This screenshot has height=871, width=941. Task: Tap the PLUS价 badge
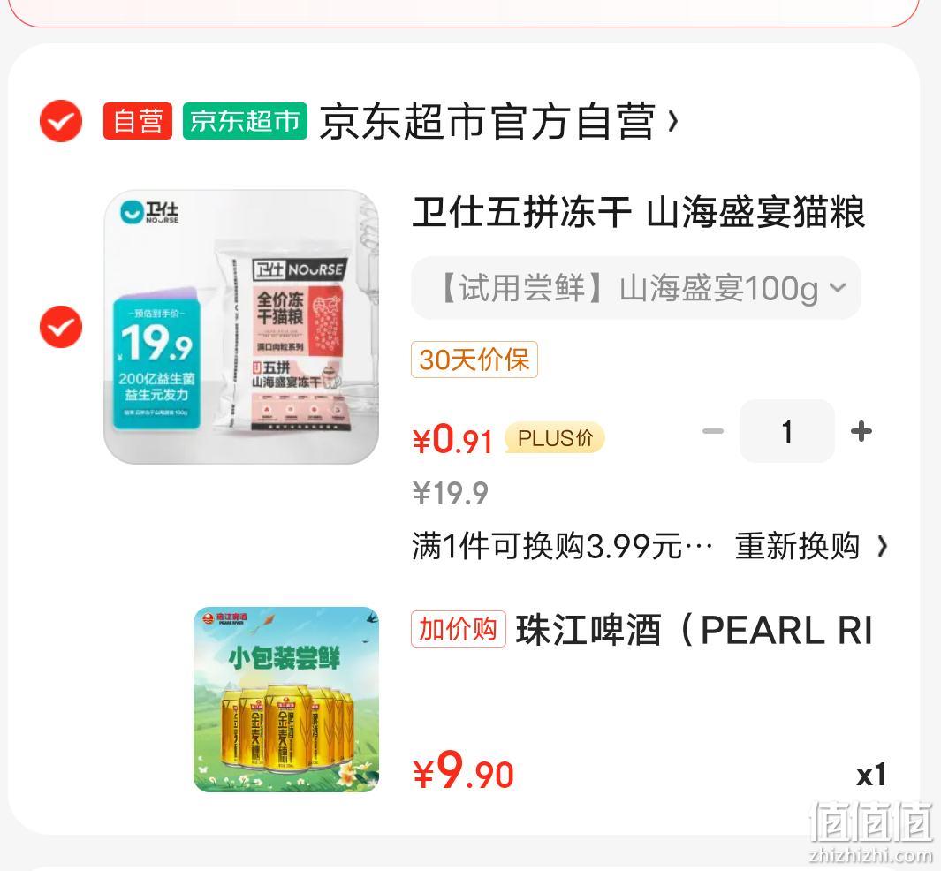tap(555, 438)
